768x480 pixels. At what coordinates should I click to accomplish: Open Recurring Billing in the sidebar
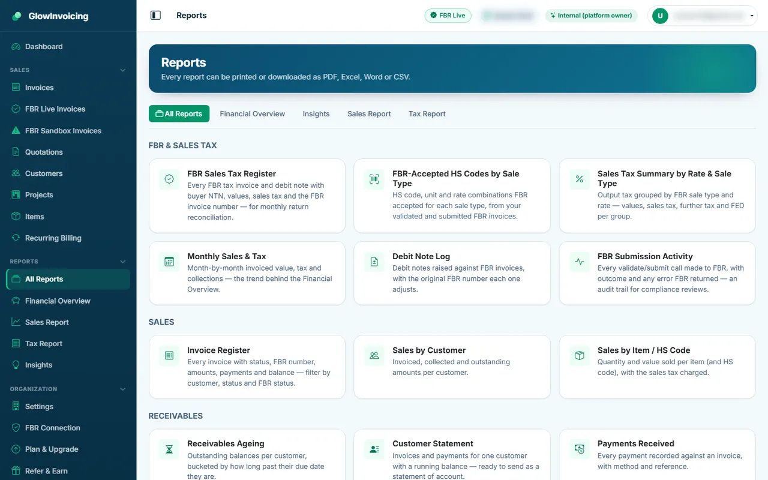(x=68, y=238)
